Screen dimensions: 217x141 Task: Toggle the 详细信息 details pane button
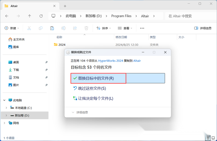point(203,28)
